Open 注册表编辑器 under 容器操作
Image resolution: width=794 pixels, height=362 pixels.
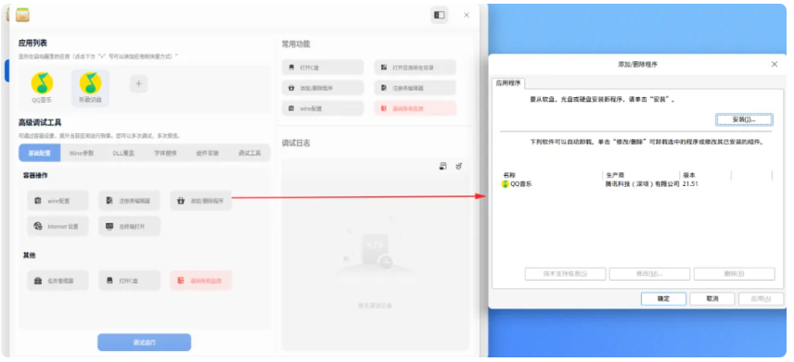[130, 201]
